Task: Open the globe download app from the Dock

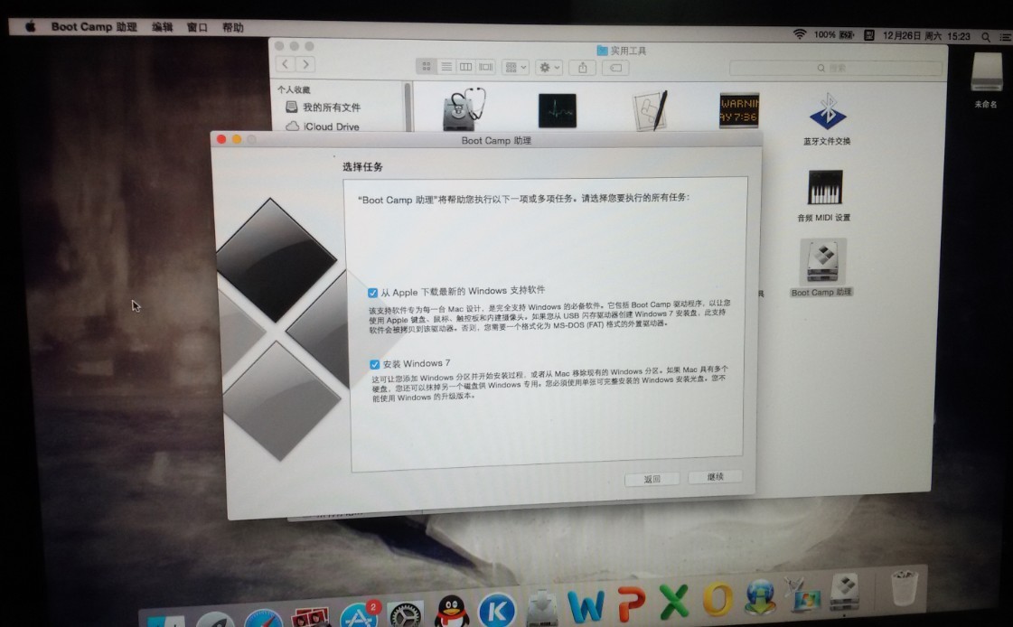Action: point(760,596)
